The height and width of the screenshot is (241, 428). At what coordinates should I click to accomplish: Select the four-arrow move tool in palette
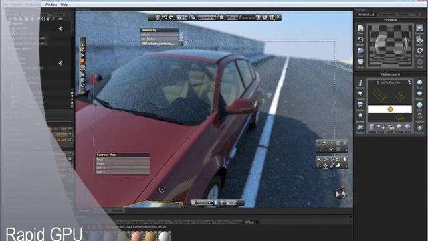332,159
